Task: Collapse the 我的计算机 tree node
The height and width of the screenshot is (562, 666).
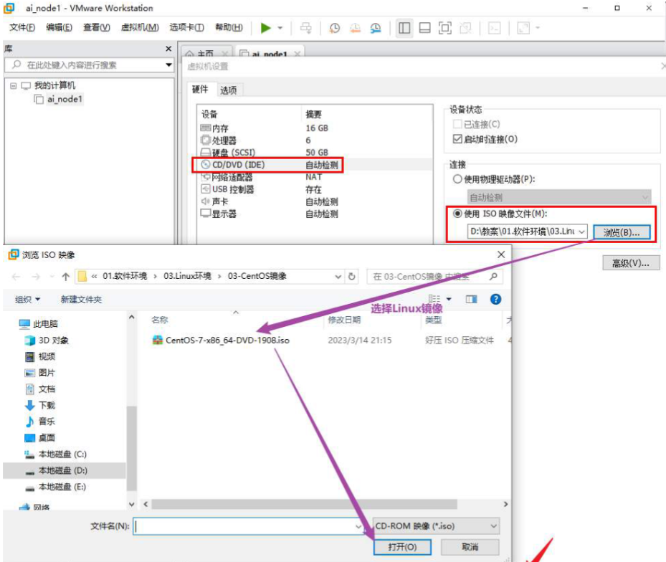Action: click(x=13, y=86)
